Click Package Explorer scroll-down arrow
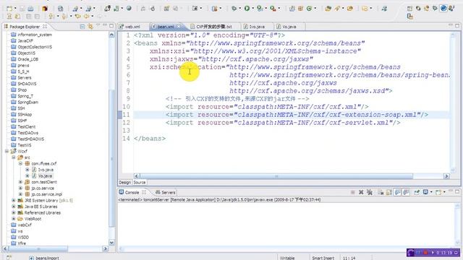 [111, 243]
